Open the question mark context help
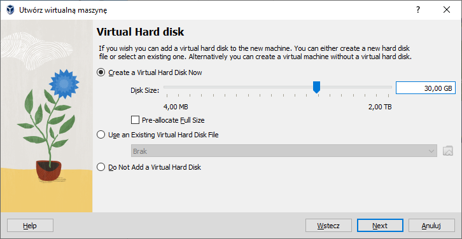 click(418, 10)
